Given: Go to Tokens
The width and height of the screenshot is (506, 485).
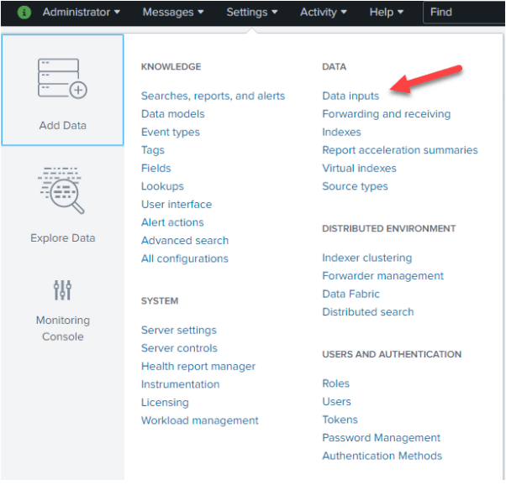Looking at the screenshot, I should click(340, 420).
